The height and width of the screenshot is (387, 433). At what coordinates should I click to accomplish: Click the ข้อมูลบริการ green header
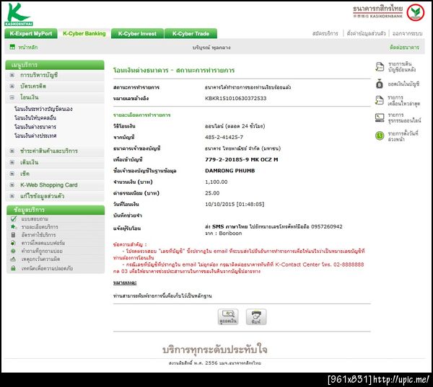56,210
